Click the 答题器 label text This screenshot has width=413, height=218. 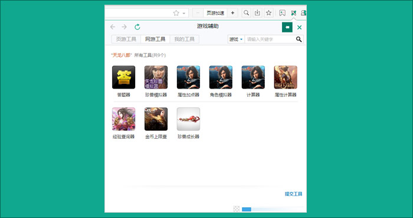click(123, 95)
